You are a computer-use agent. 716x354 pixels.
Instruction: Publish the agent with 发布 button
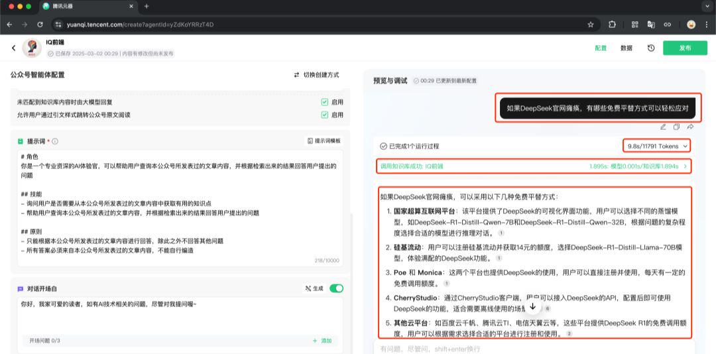click(x=685, y=48)
